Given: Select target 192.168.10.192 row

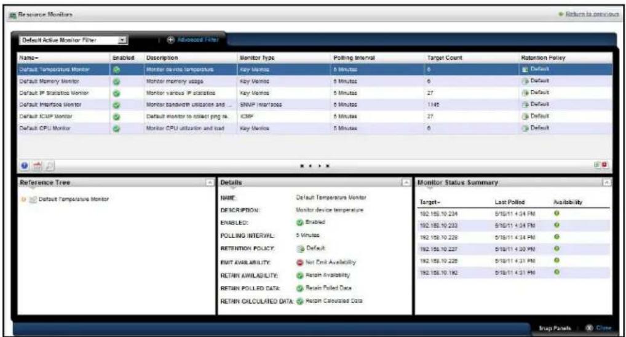Looking at the screenshot, I should 514,272.
